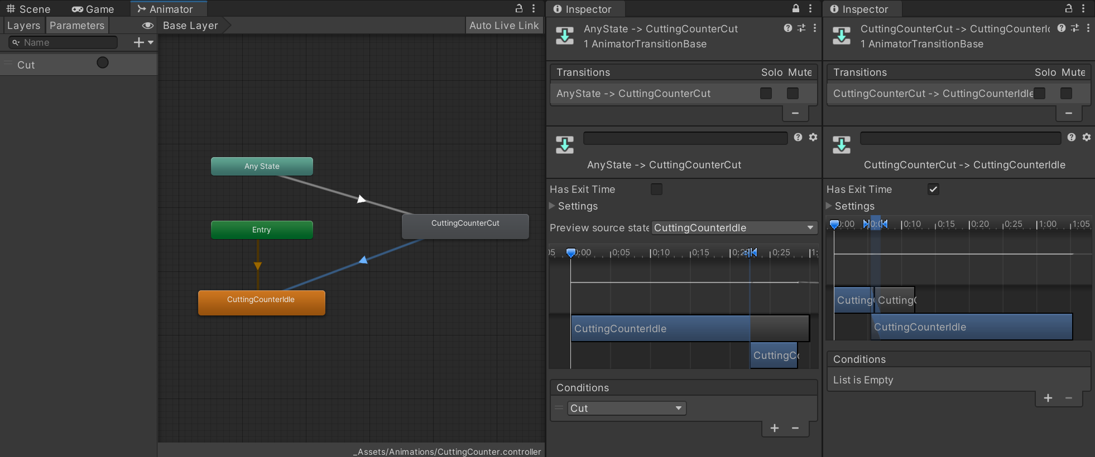Click AnyState transition name text field
The image size is (1095, 457).
point(685,138)
